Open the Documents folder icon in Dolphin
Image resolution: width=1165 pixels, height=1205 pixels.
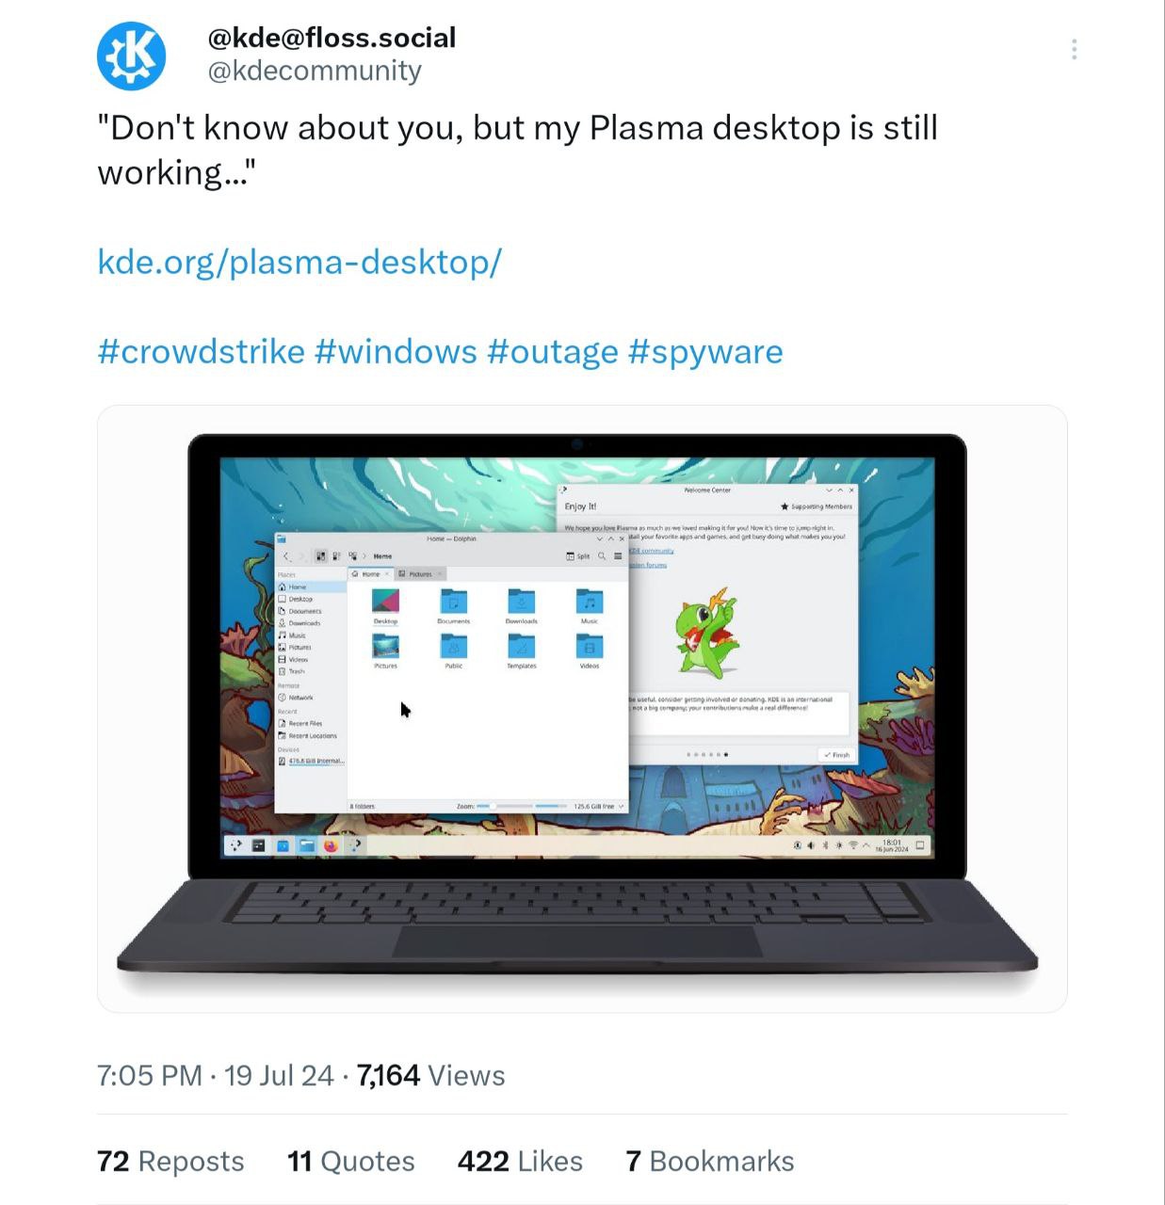click(x=453, y=606)
